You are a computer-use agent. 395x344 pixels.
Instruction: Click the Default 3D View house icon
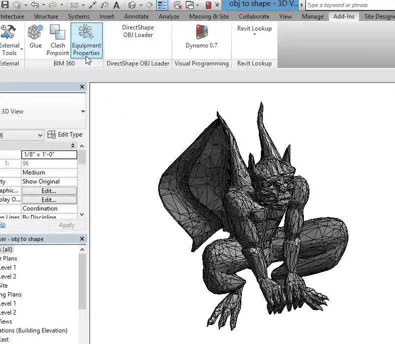132,5
